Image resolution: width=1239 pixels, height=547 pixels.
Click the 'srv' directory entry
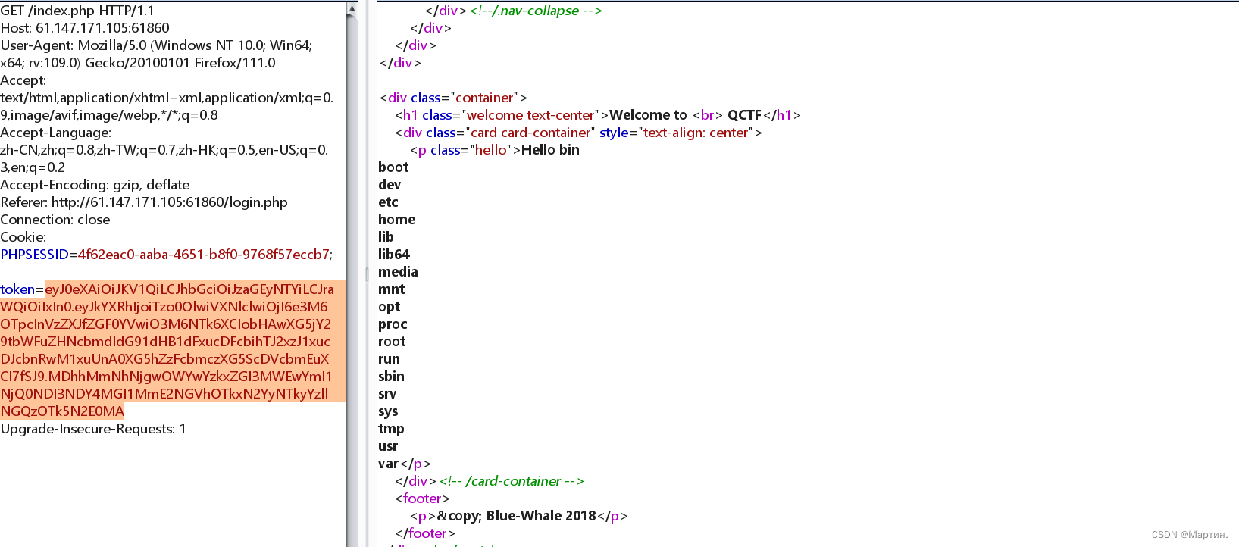point(387,394)
